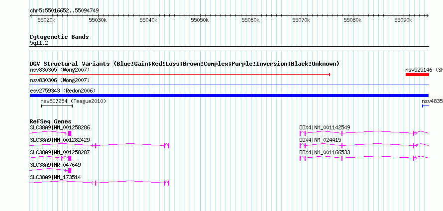Click the truncated nsv4835 variant label

pyautogui.click(x=432, y=101)
